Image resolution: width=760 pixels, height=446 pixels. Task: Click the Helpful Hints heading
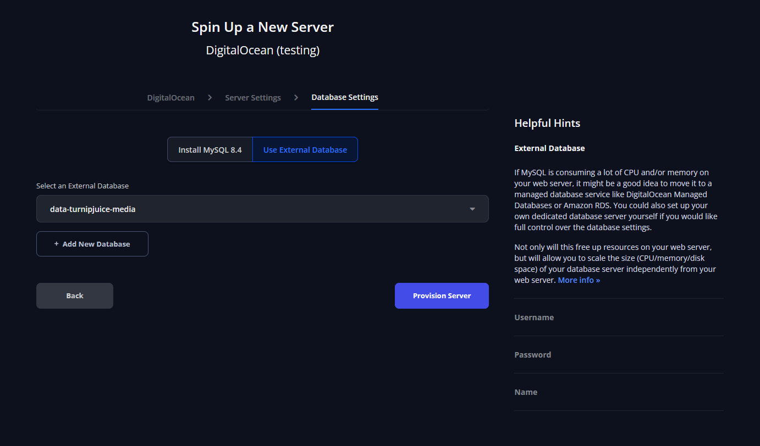547,123
